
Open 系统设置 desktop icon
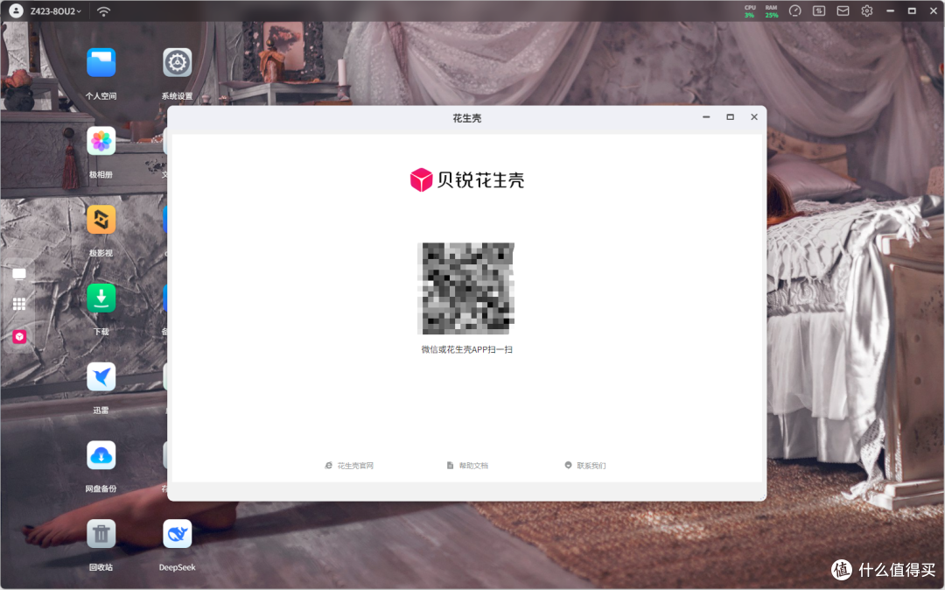[x=177, y=63]
